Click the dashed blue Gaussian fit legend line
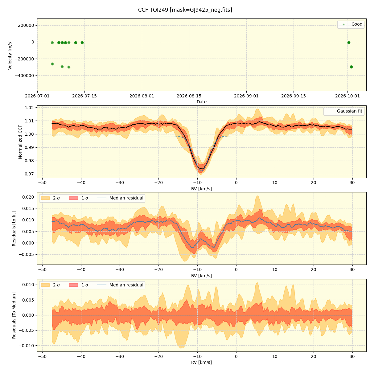Screen dimensions: 370x370 pyautogui.click(x=329, y=111)
